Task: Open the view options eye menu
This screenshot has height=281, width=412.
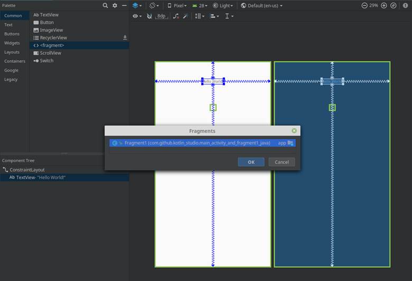Action: point(137,16)
